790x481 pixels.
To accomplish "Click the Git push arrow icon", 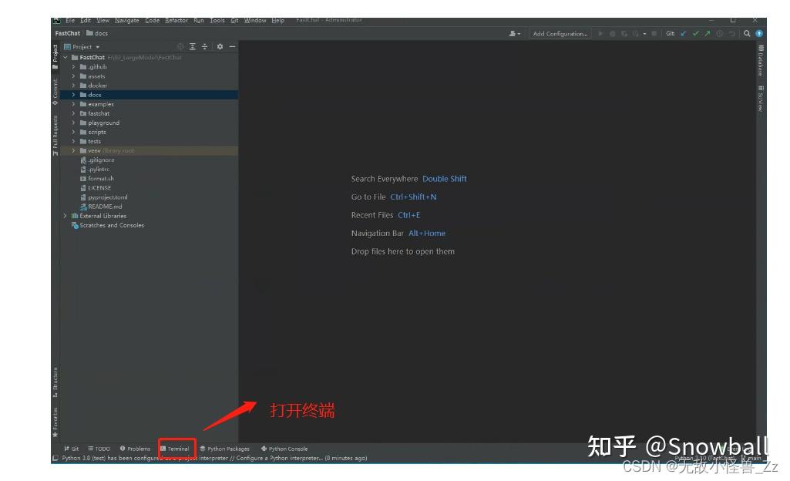I will coord(708,34).
